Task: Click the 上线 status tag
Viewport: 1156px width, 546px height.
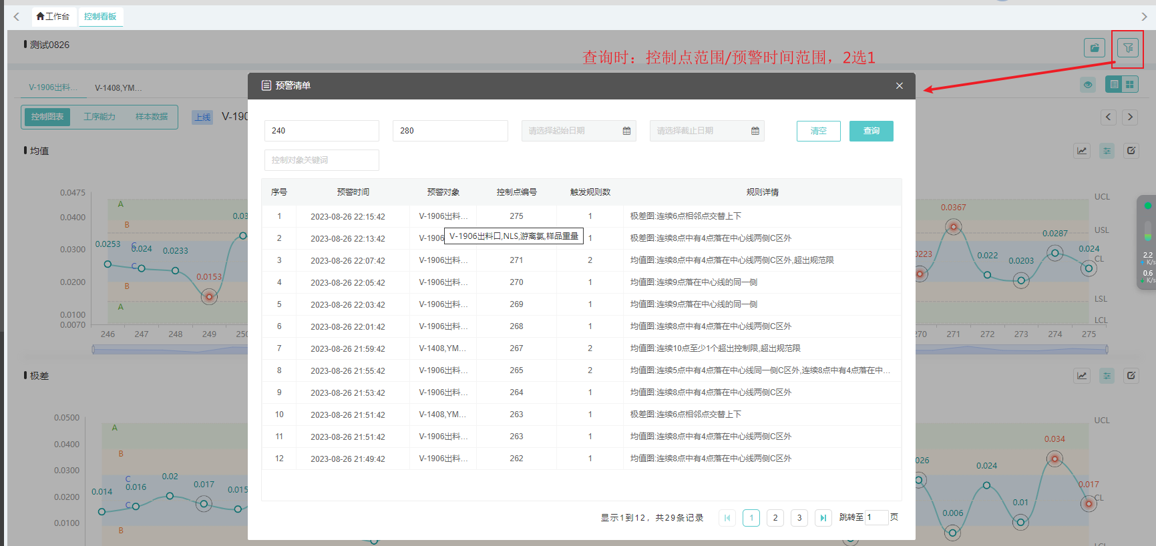Action: (x=202, y=117)
